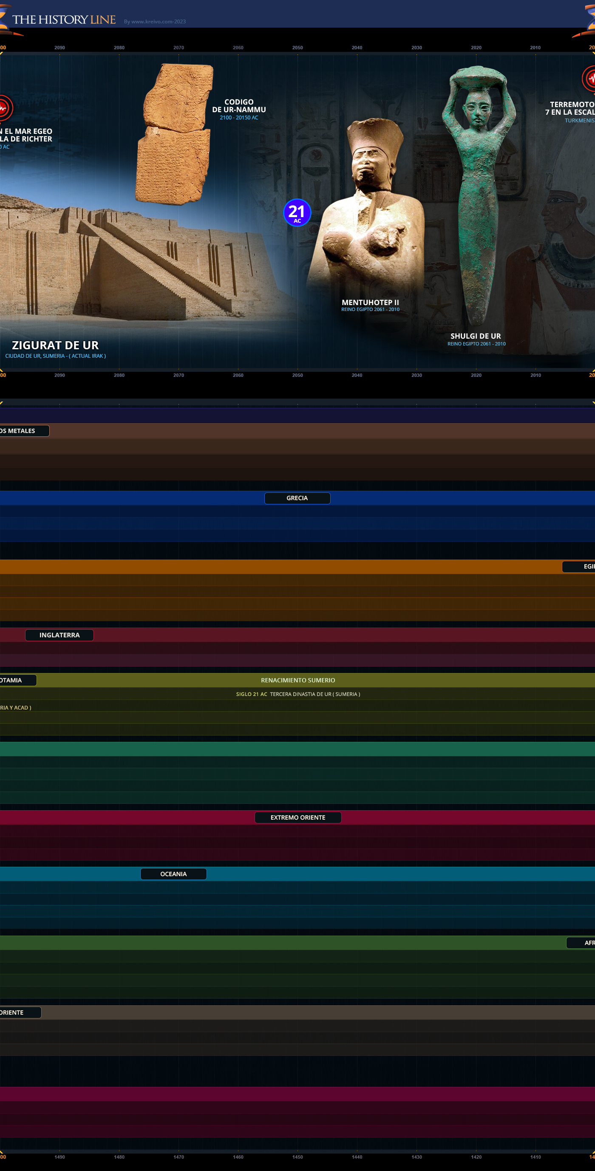Click the SHULGI DE UR caption
Image resolution: width=595 pixels, height=1171 pixels.
click(x=476, y=337)
